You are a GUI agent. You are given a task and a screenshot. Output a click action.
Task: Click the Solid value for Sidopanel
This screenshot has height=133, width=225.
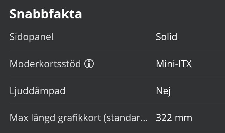tap(166, 37)
